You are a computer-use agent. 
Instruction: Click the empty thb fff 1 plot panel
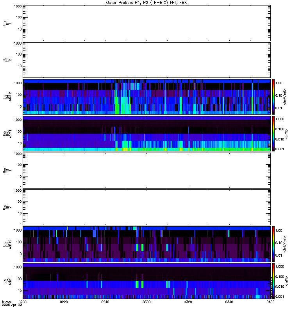point(146,23)
